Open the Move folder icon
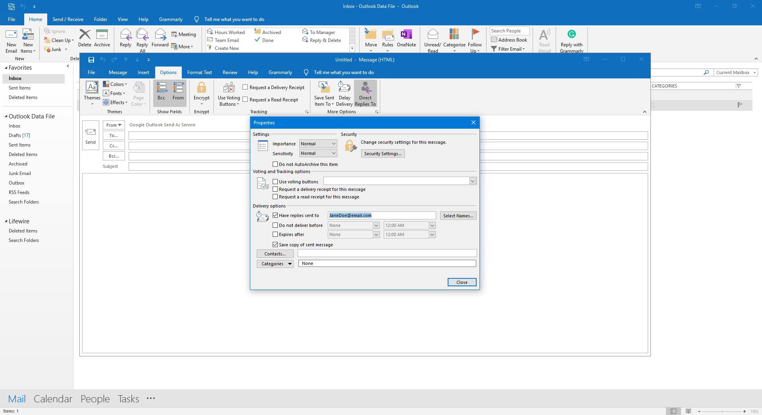 pos(371,34)
